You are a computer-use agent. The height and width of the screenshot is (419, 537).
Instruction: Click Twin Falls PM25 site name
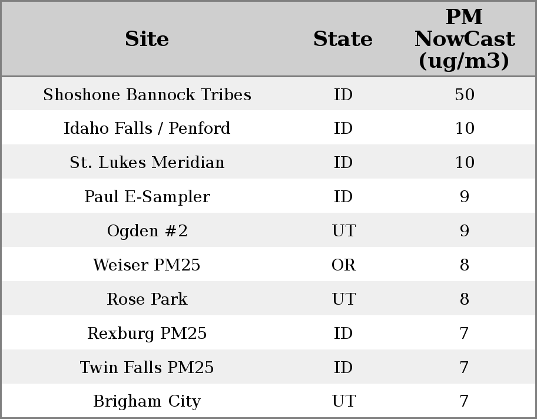click(x=147, y=368)
